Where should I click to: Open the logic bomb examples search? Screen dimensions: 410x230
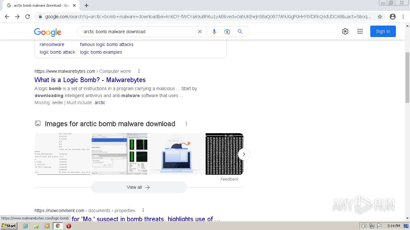[x=101, y=52]
